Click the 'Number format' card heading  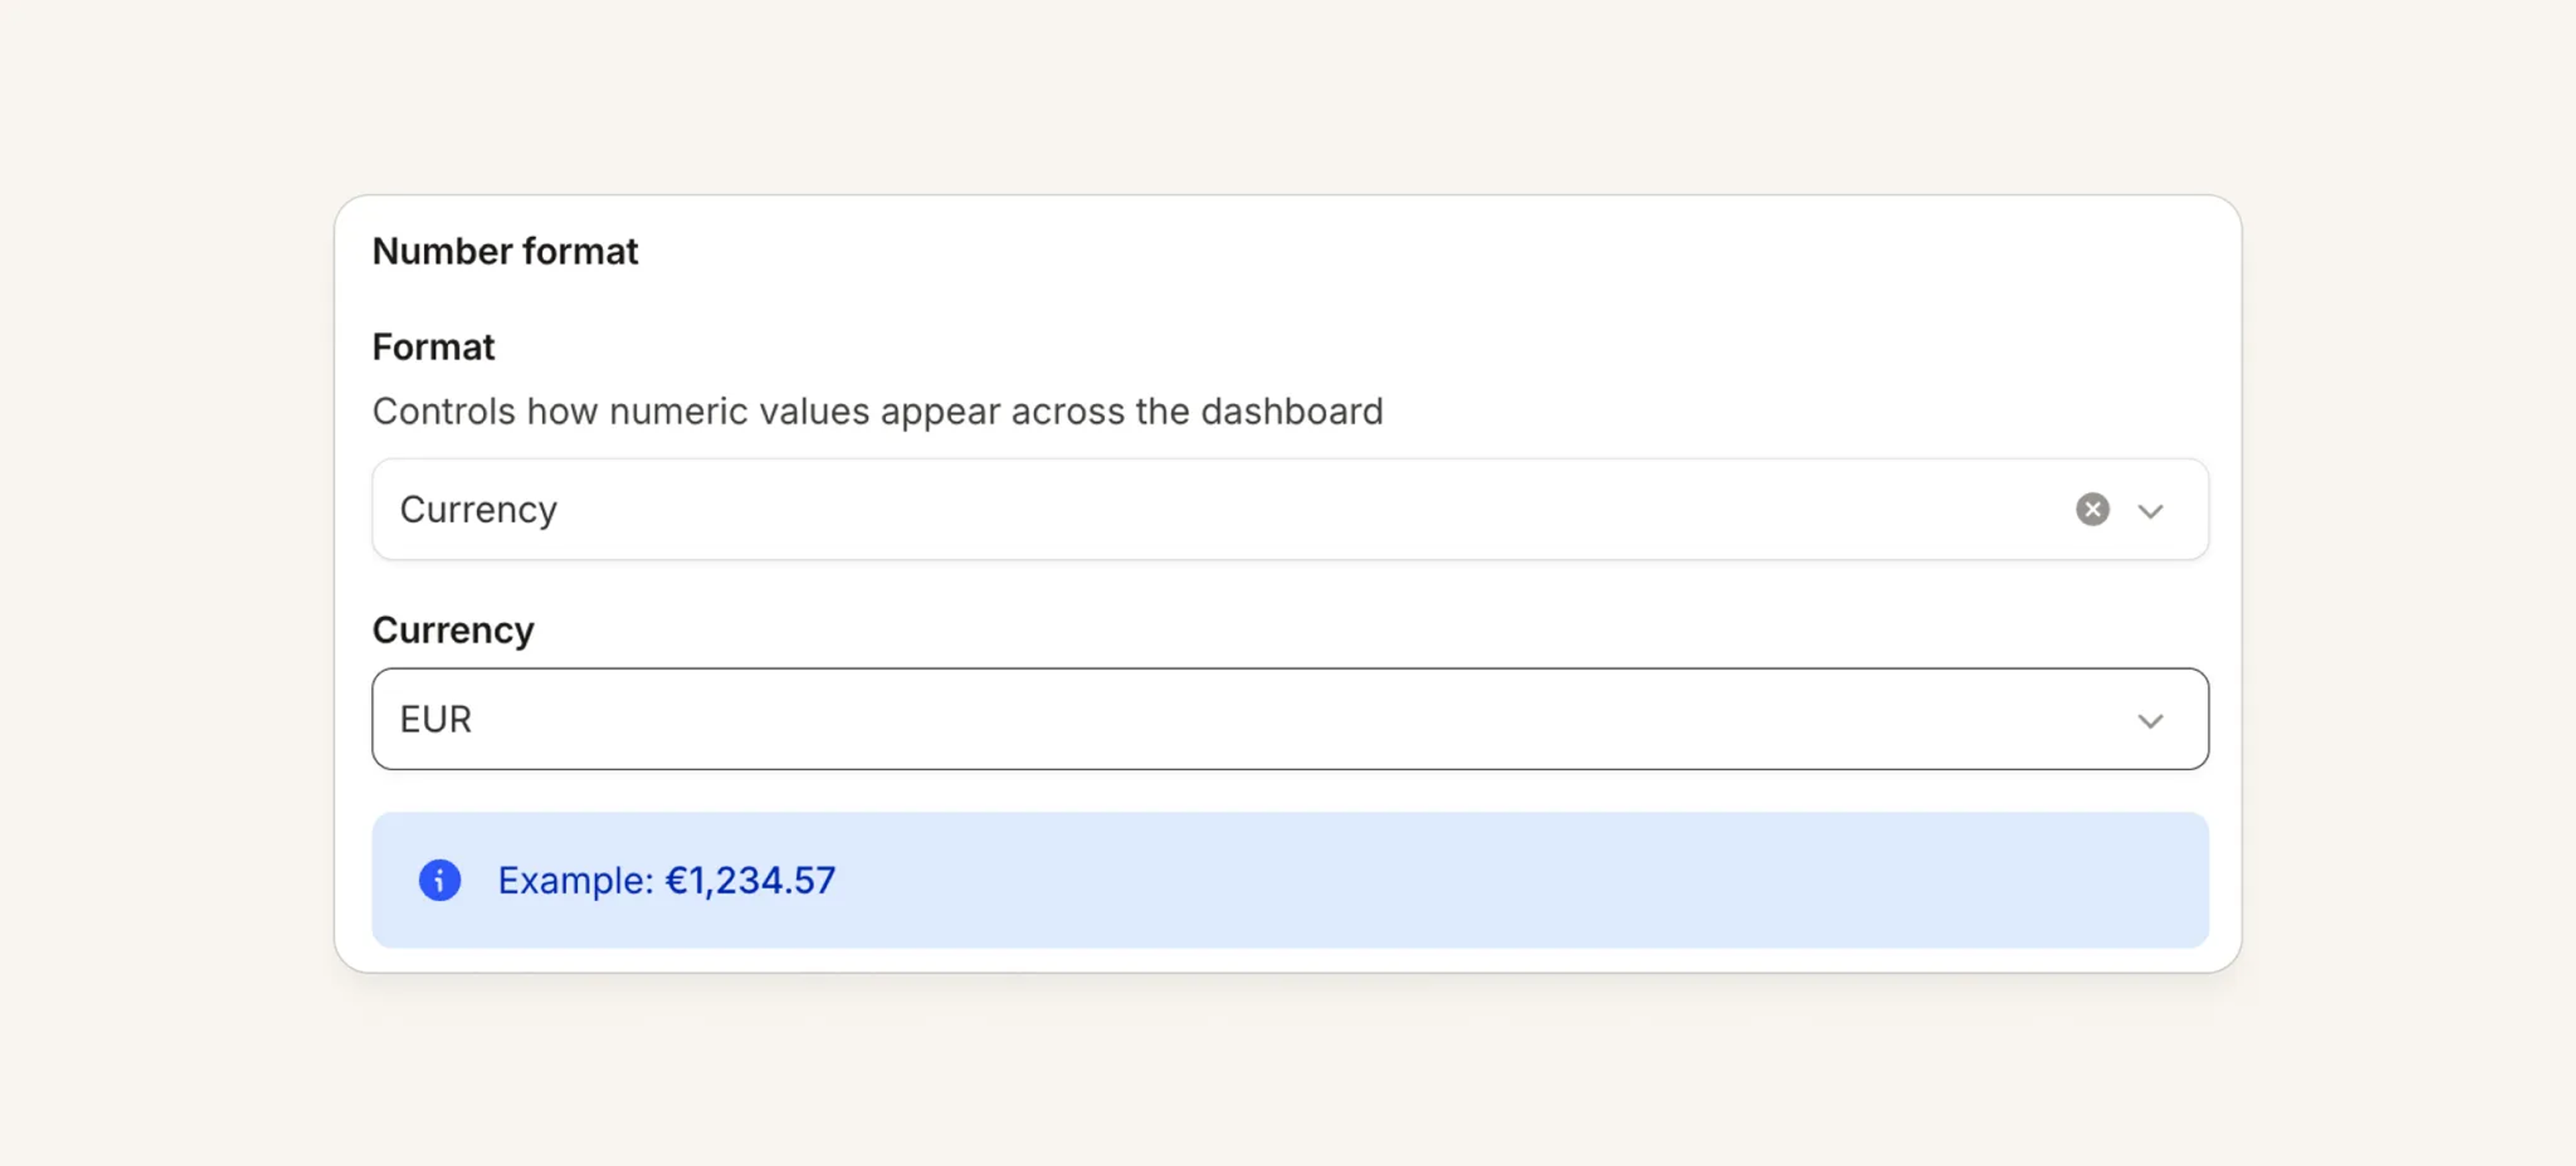pyautogui.click(x=505, y=251)
